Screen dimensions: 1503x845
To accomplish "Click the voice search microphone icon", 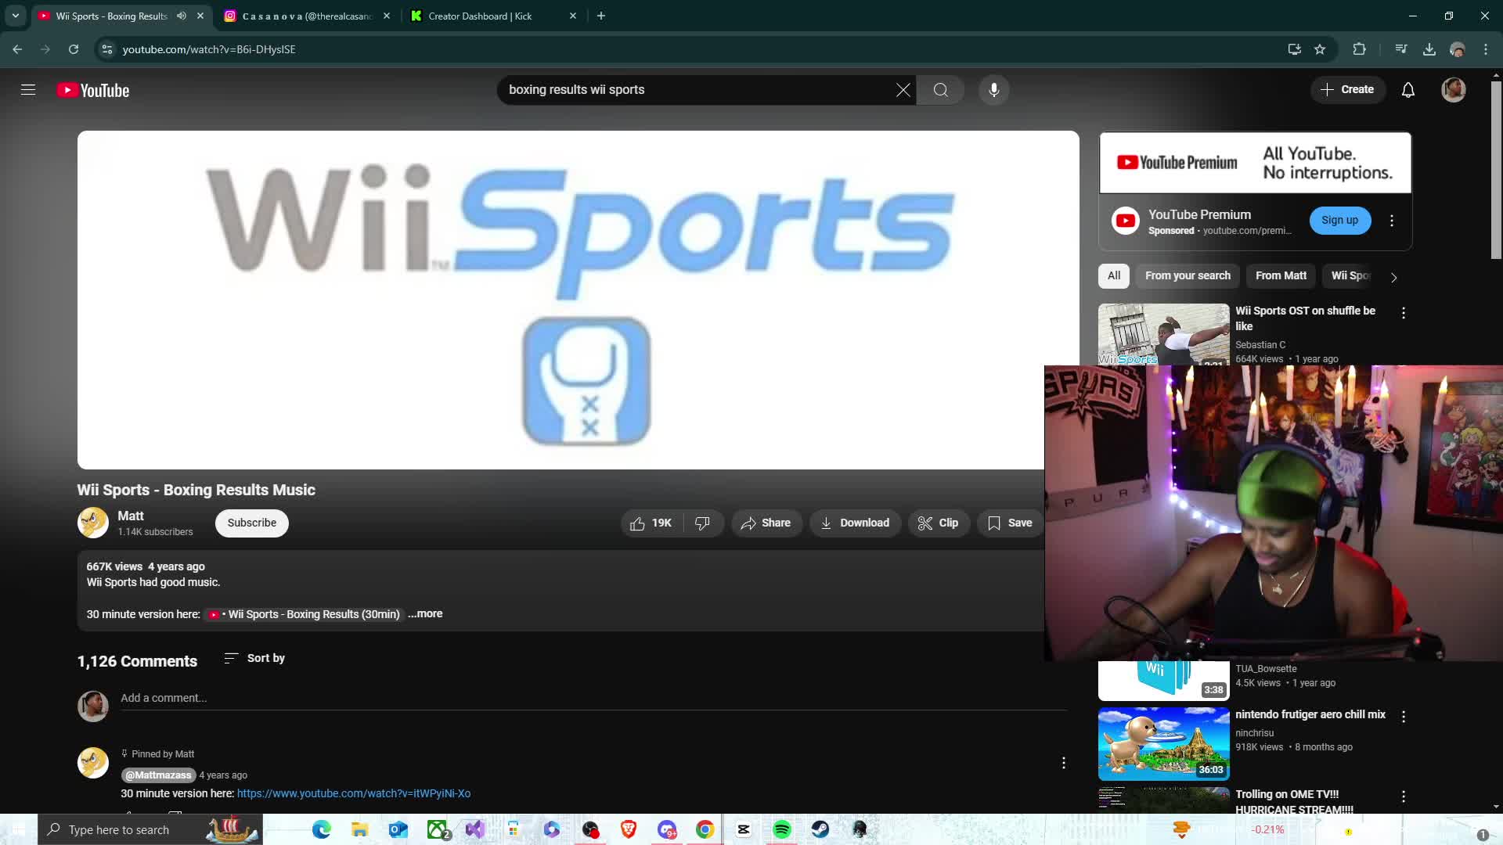I will point(993,90).
